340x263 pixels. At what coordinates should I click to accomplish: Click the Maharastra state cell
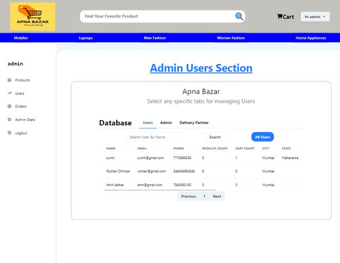point(290,158)
